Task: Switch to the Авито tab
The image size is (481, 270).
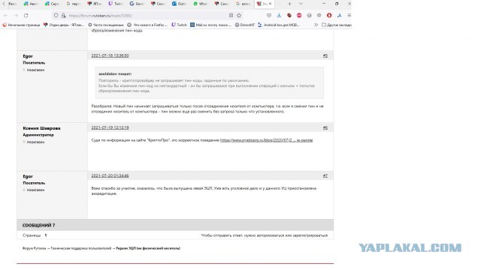Action: pyautogui.click(x=31, y=4)
